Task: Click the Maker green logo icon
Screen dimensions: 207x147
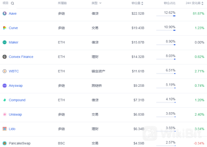Action: coord(4,42)
